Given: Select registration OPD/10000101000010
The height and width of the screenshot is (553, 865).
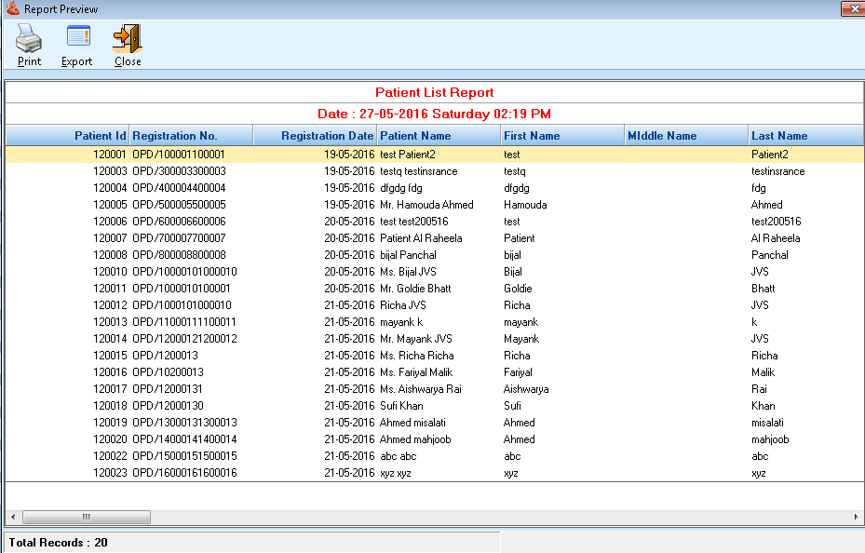Looking at the screenshot, I should pyautogui.click(x=184, y=272).
